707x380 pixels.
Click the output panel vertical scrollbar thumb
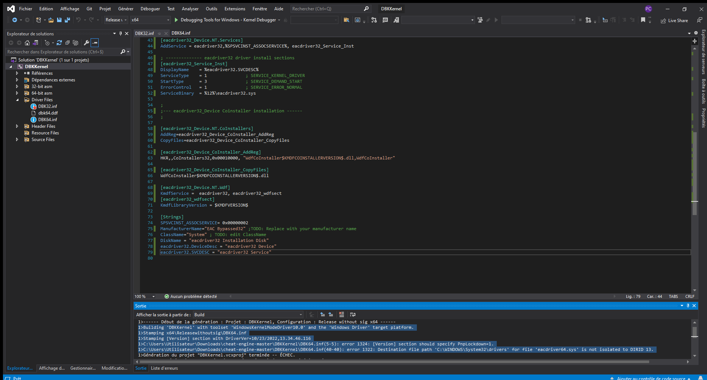(x=694, y=332)
